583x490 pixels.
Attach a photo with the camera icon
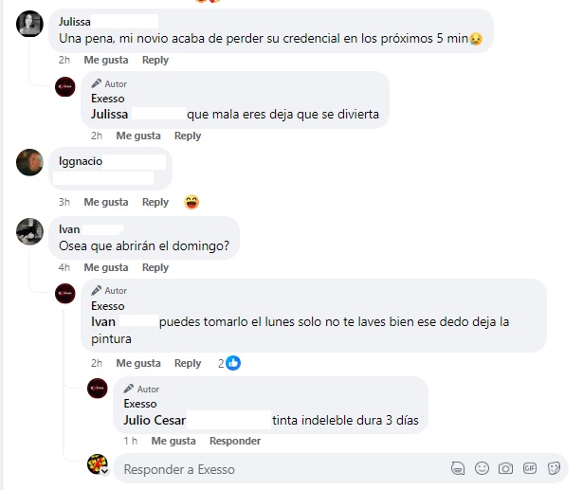coord(505,468)
